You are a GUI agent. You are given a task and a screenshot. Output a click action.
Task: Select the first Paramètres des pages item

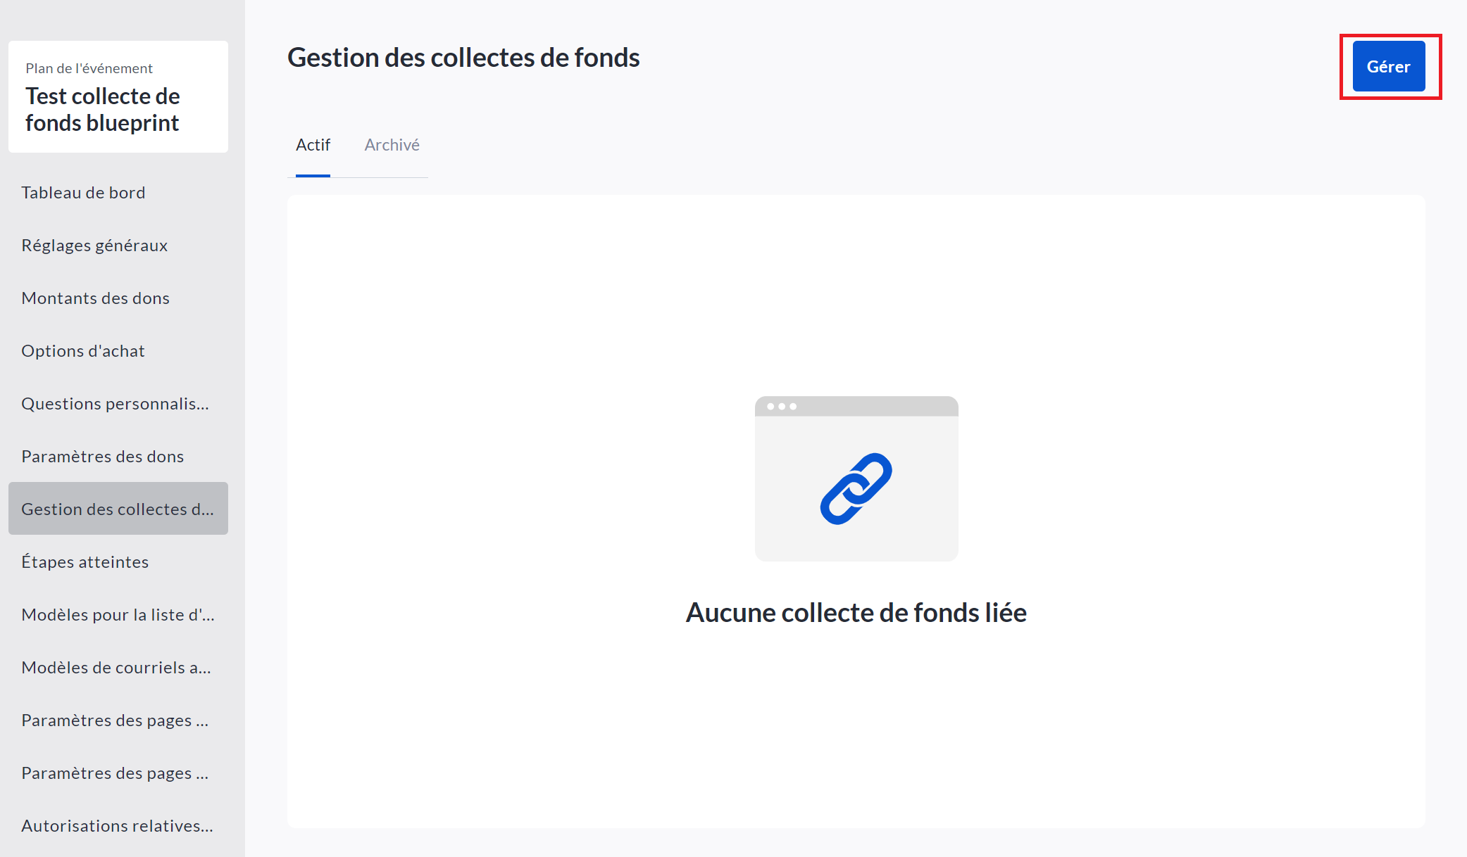(x=115, y=720)
